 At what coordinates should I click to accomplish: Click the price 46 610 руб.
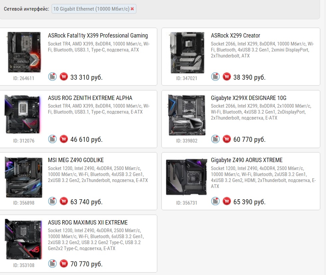[86, 139]
